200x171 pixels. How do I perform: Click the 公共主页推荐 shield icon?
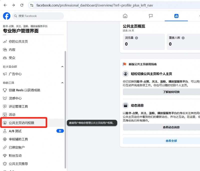pos(5,164)
